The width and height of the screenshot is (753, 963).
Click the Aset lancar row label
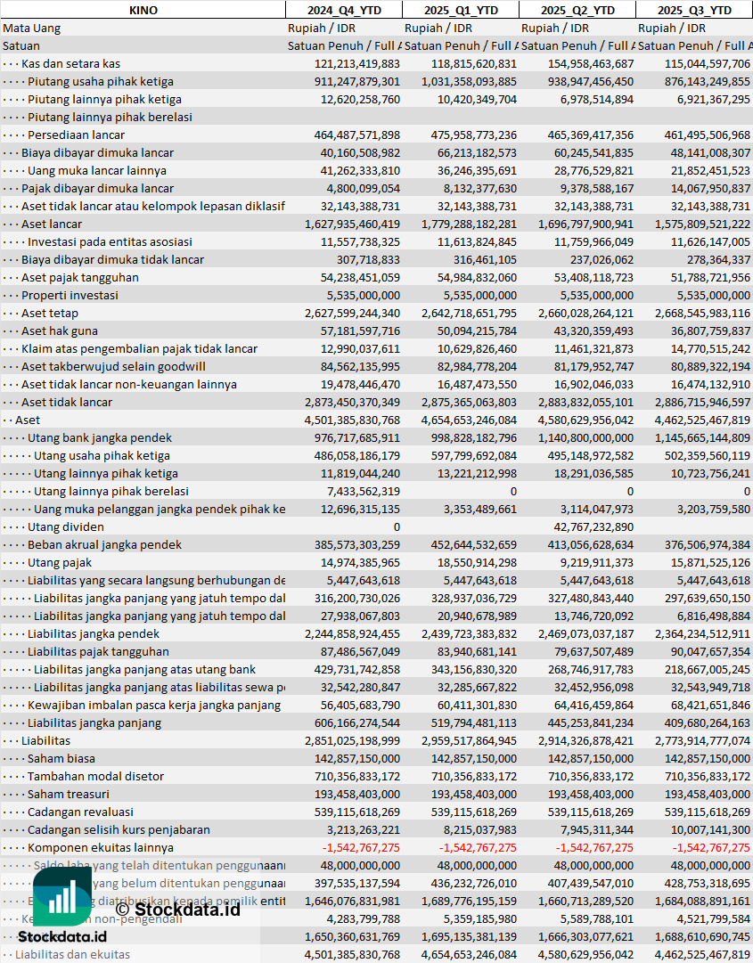[52, 224]
